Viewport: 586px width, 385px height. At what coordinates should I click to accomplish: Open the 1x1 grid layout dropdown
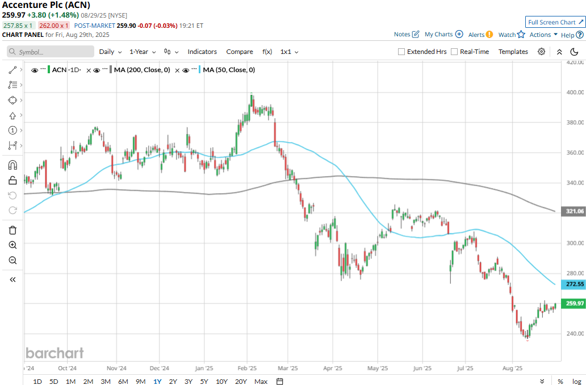[x=289, y=52]
